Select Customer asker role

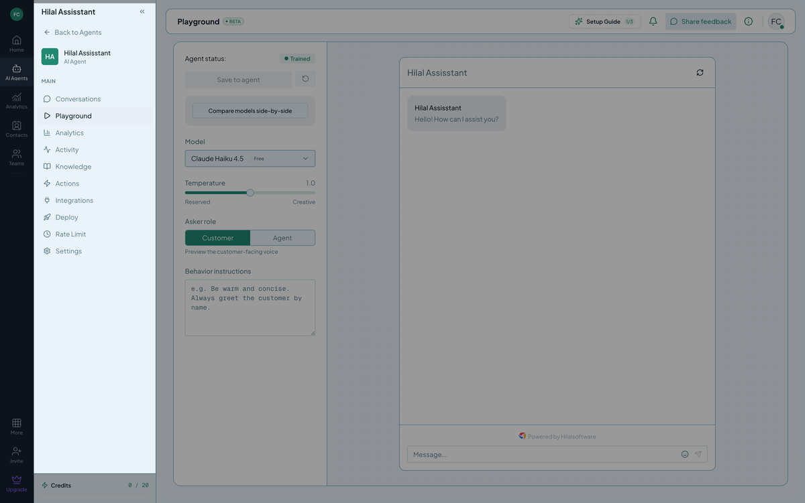coord(218,238)
